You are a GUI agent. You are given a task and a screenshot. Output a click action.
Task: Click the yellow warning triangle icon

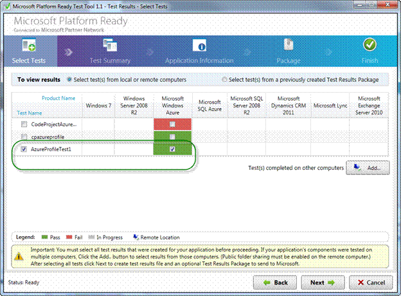click(19, 256)
